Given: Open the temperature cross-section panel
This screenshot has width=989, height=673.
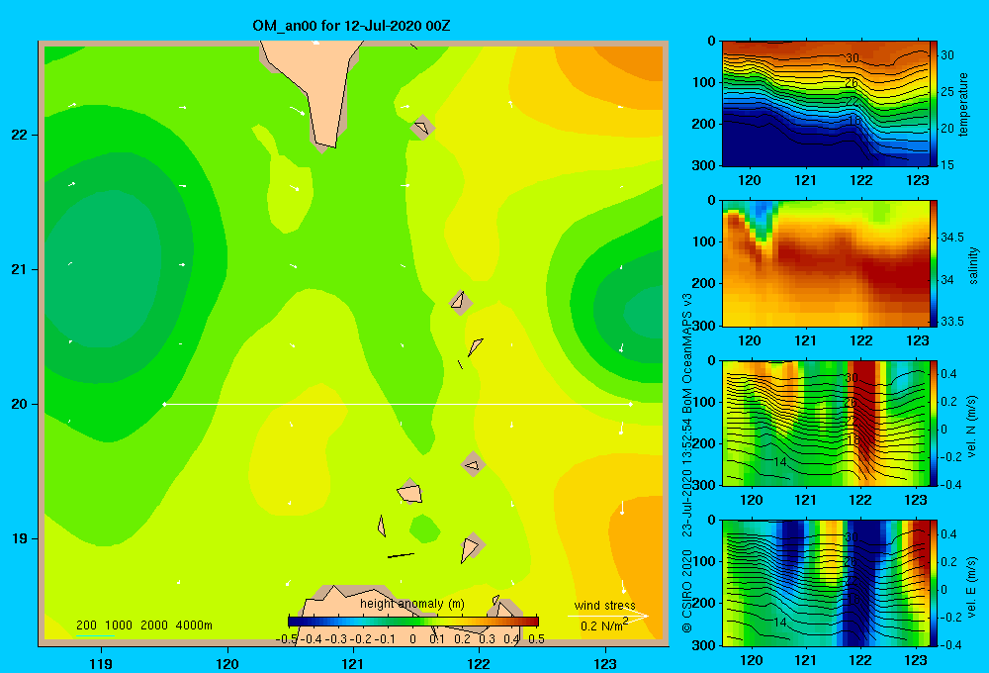Looking at the screenshot, I should click(x=826, y=104).
